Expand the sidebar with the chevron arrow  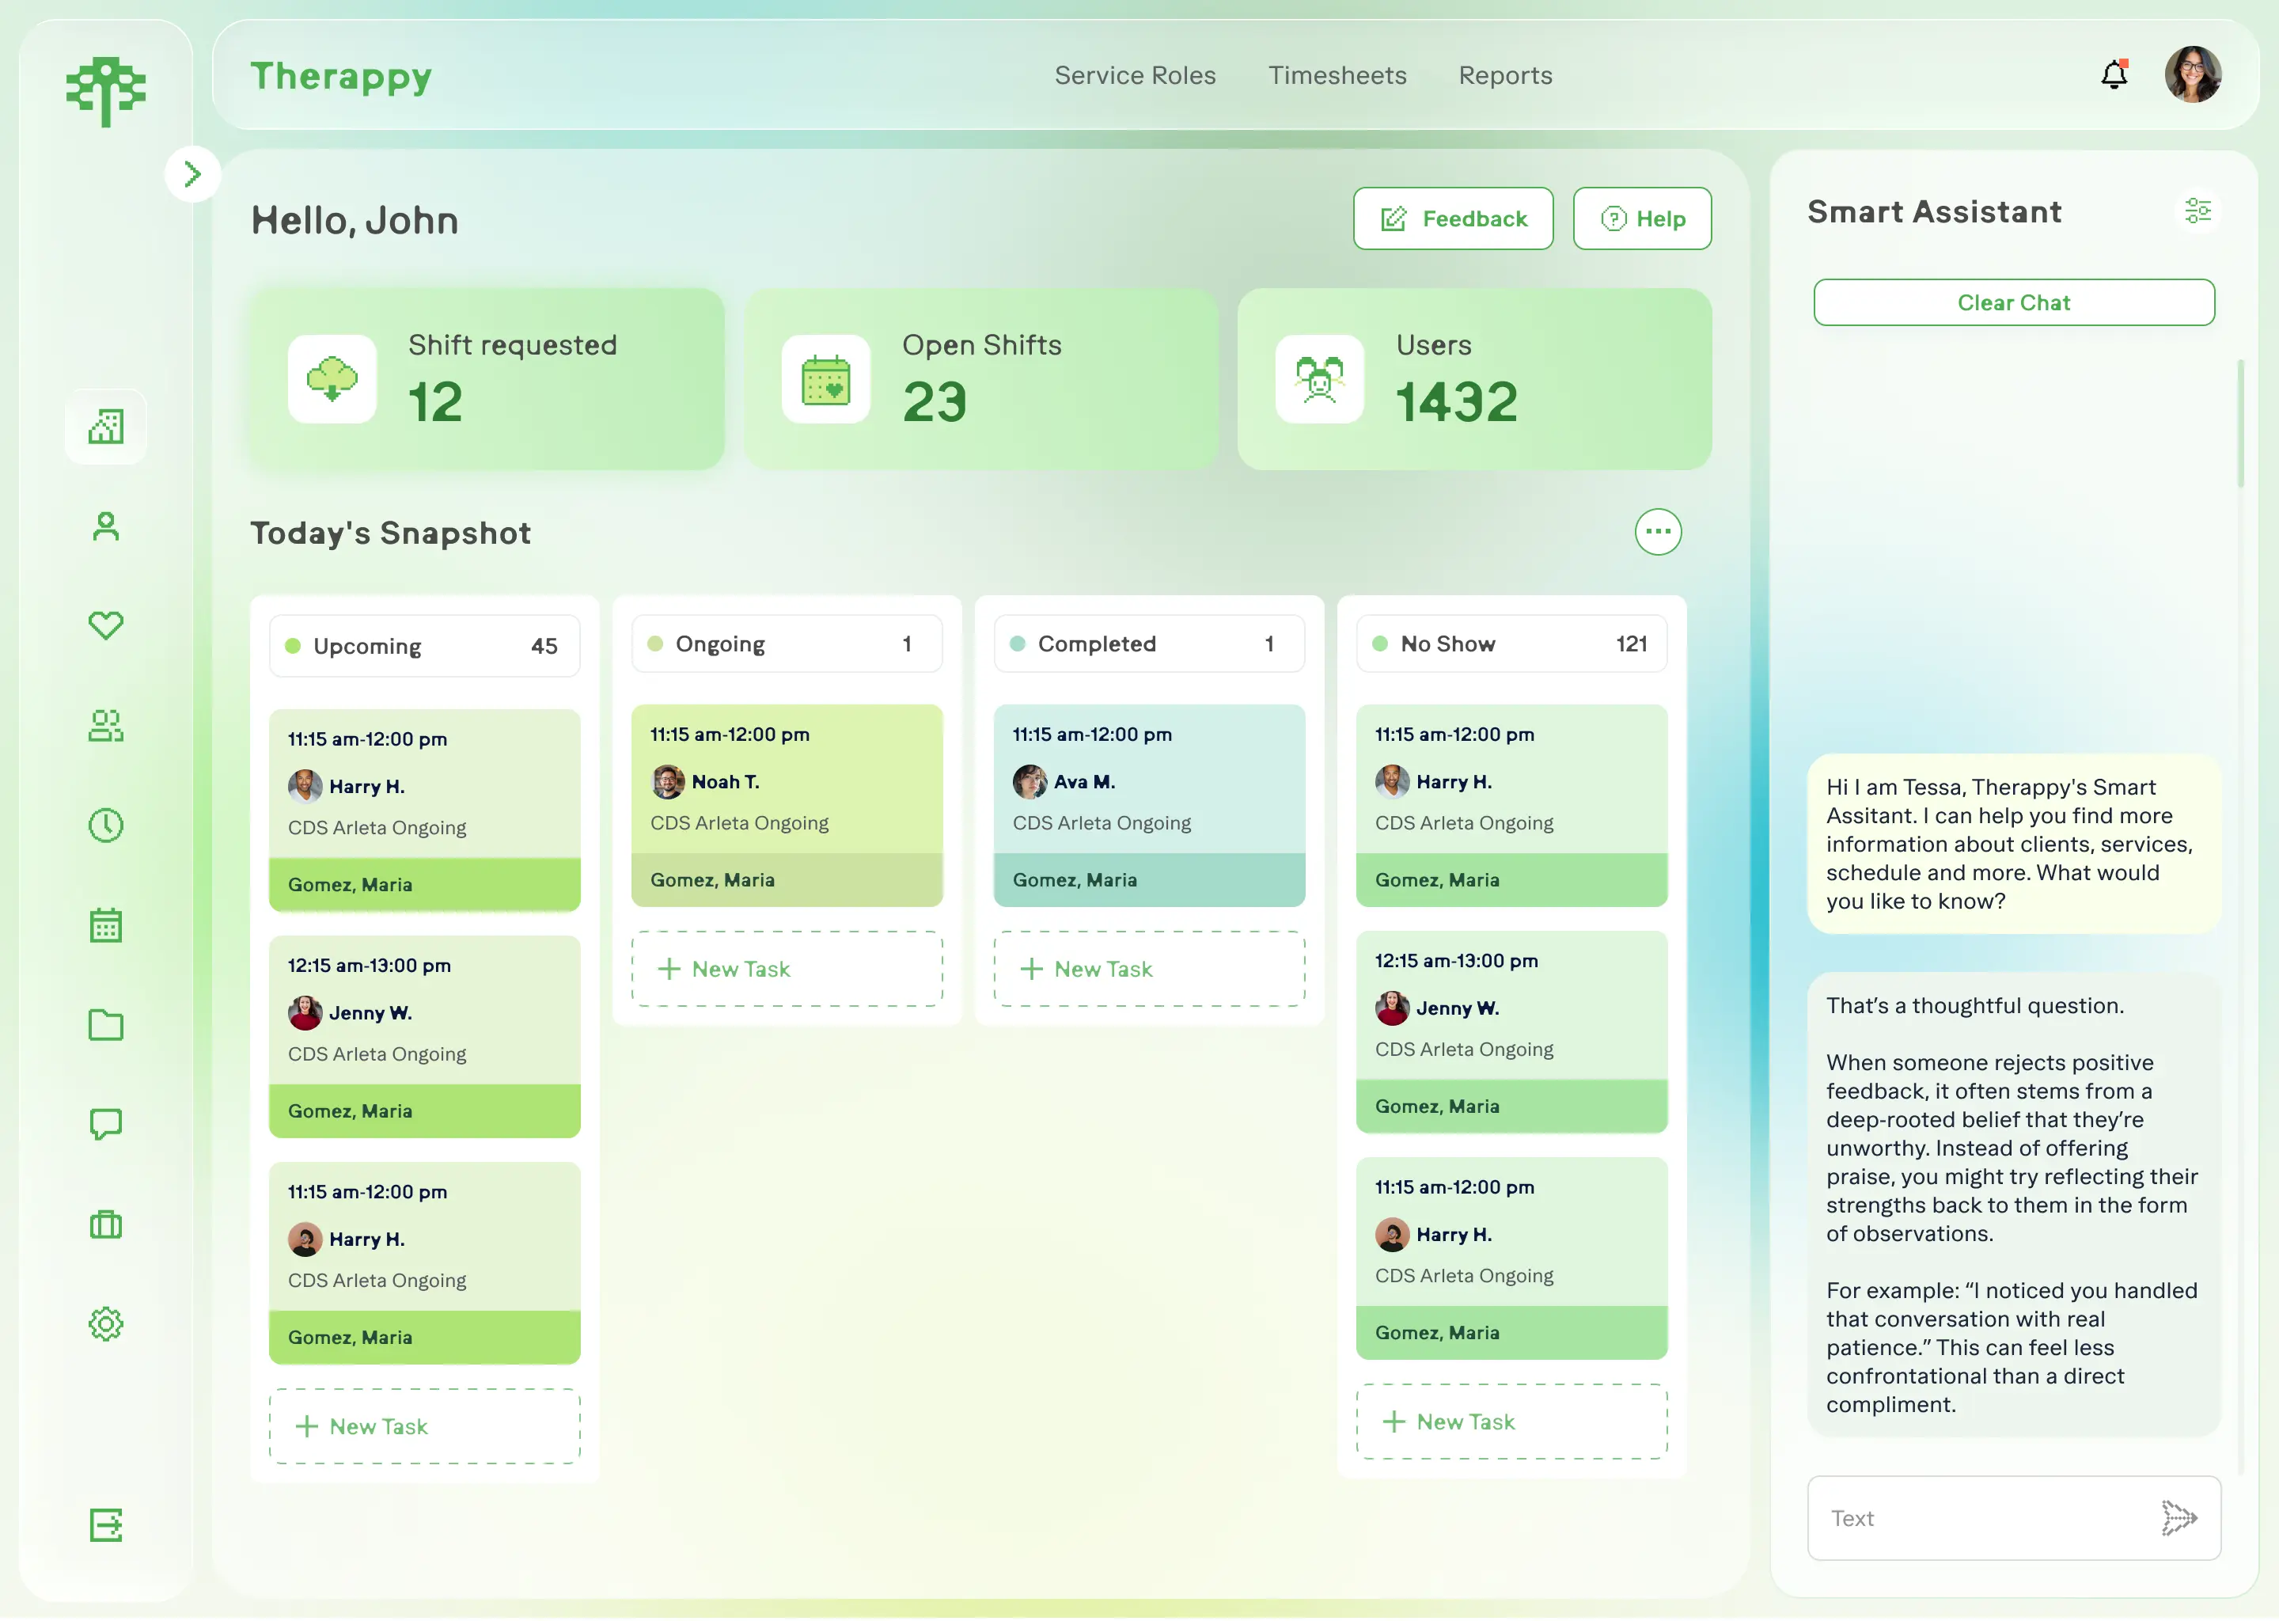pyautogui.click(x=192, y=173)
